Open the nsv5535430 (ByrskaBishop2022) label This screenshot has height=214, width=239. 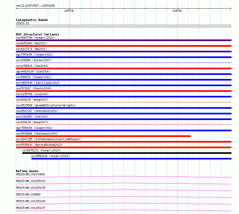click(39, 145)
